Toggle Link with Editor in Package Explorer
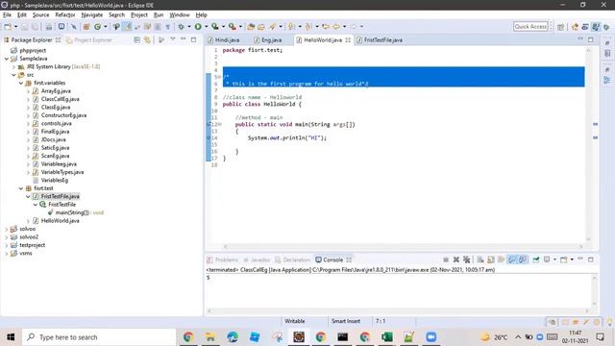 pyautogui.click(x=147, y=39)
